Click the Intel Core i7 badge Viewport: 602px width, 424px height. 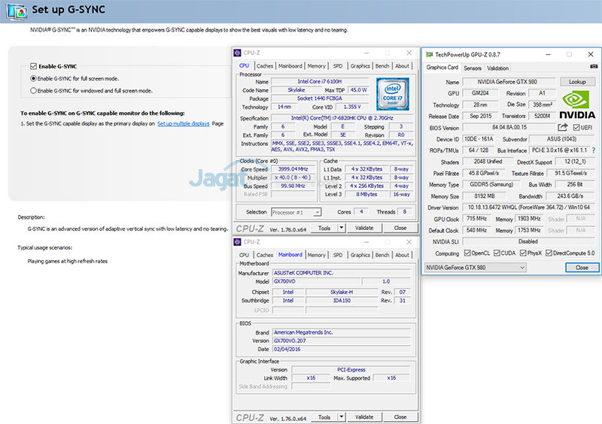click(392, 95)
